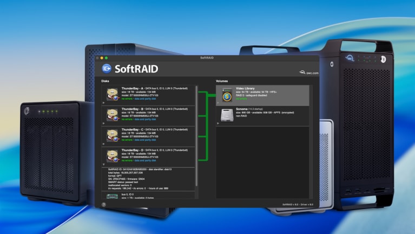This screenshot has width=415, height=234.
Task: Click the green macOS zoom window button
Action: (x=107, y=57)
